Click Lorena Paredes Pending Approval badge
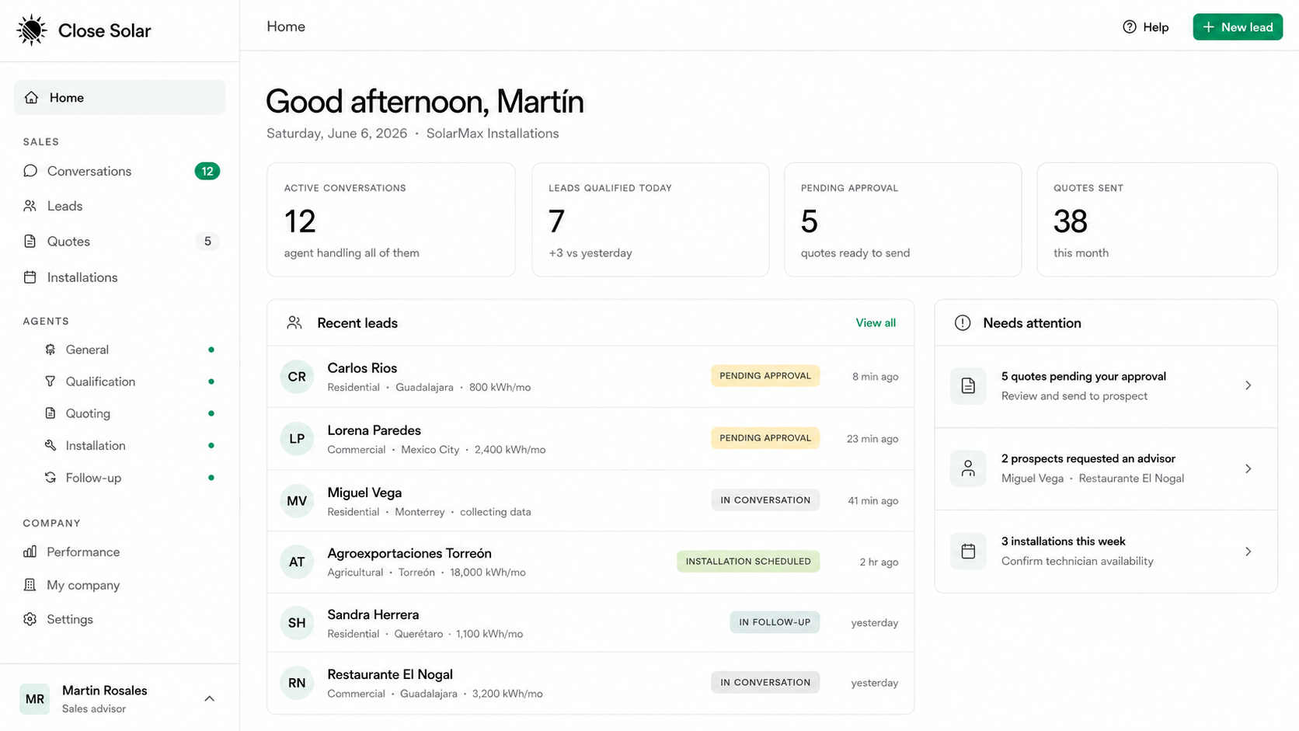Screen dimensions: 1299x731 click(x=765, y=438)
